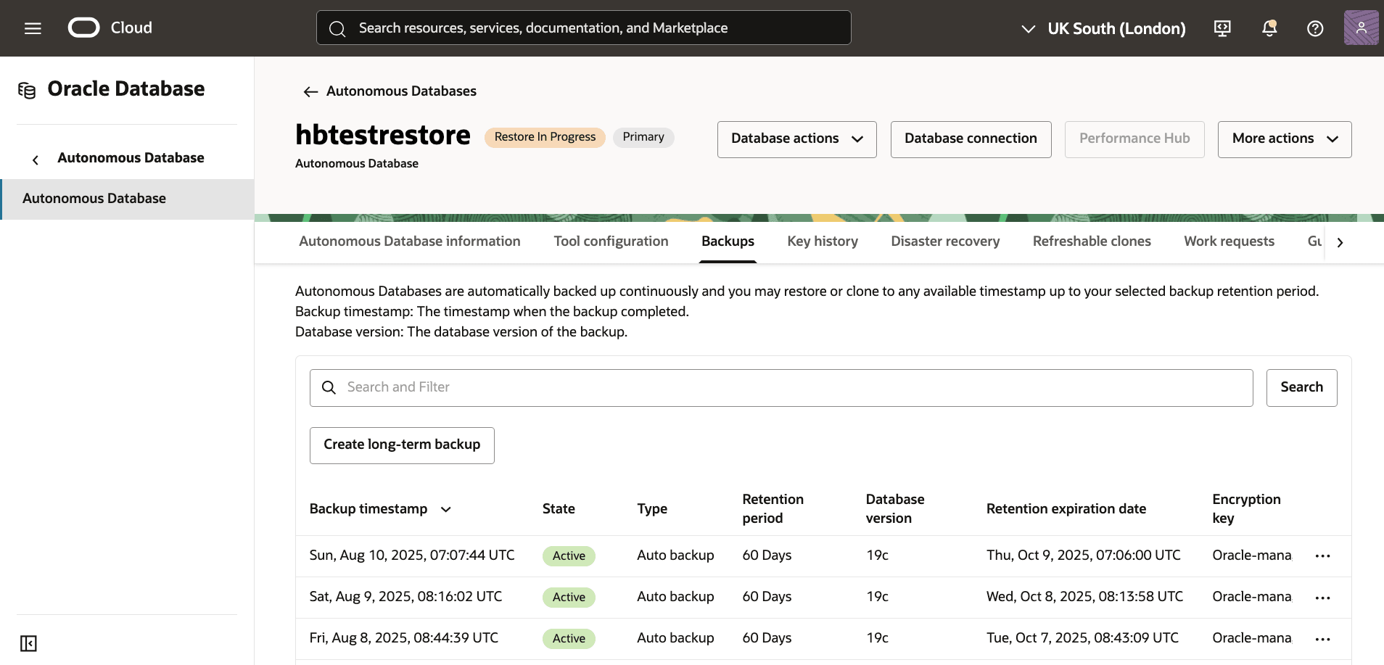1384x665 pixels.
Task: Open the user profile avatar menu
Action: point(1362,27)
